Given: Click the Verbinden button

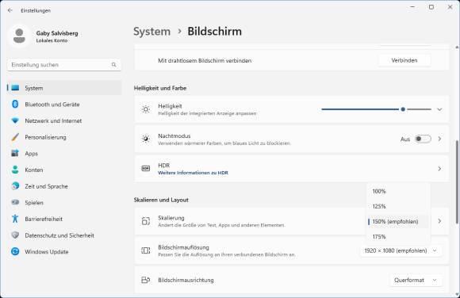Looking at the screenshot, I should coord(404,60).
